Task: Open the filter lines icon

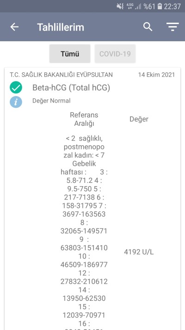Action: pos(173,27)
